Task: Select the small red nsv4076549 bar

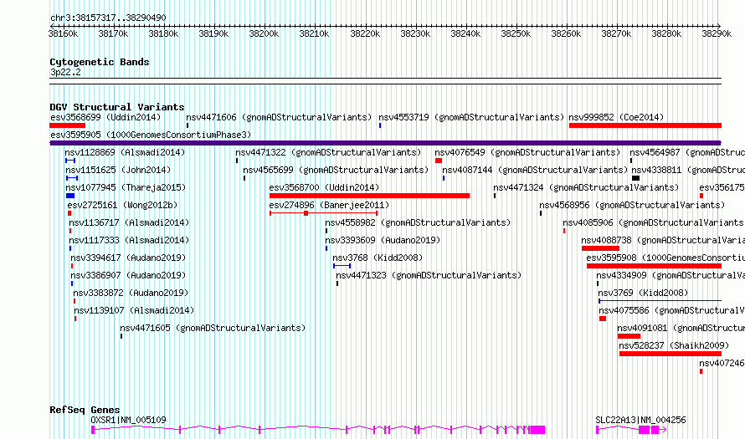Action: tap(439, 161)
